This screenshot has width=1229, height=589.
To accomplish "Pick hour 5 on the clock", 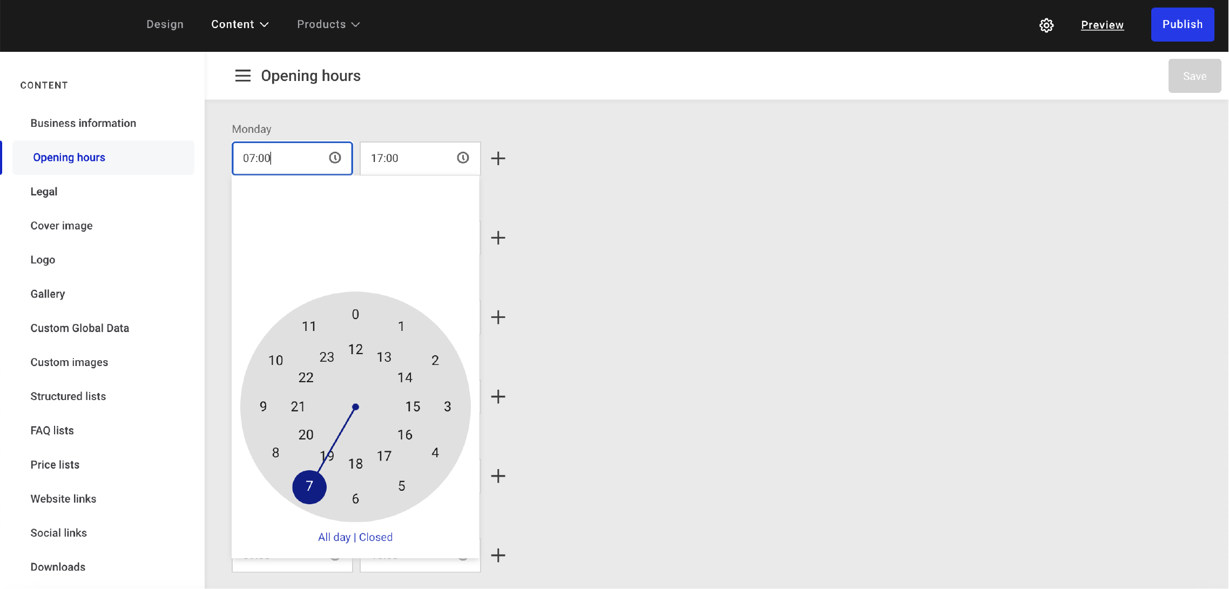I will 402,486.
